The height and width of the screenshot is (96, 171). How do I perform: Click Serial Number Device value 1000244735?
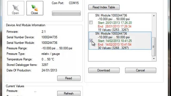[49, 37]
